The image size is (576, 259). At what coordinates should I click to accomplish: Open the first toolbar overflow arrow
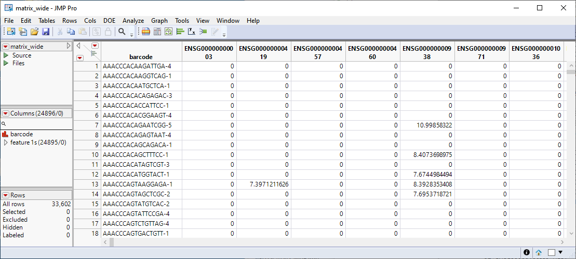pos(131,35)
